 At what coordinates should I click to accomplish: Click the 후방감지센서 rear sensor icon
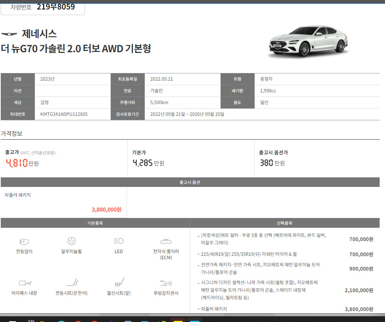pyautogui.click(x=166, y=283)
